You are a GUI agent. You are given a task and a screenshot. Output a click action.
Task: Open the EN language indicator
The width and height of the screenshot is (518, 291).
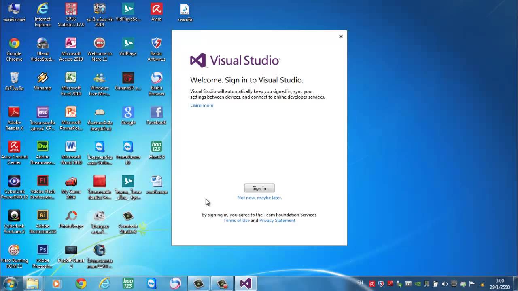pos(360,283)
